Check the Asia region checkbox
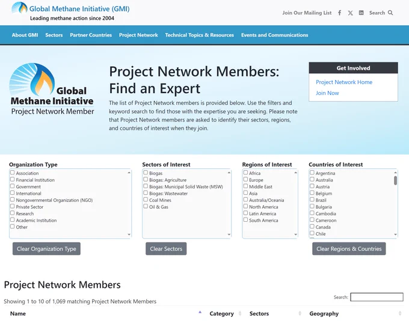This screenshot has height=321, width=409. [x=245, y=193]
